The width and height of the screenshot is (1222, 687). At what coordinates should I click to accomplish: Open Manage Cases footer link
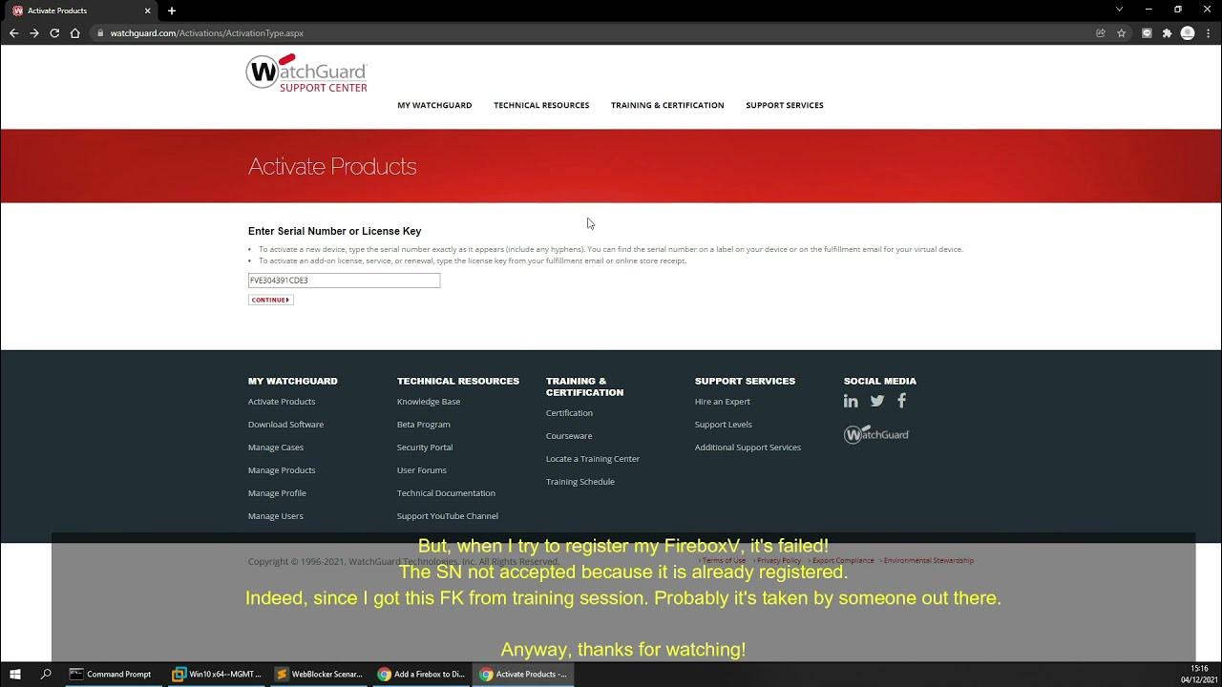point(276,448)
